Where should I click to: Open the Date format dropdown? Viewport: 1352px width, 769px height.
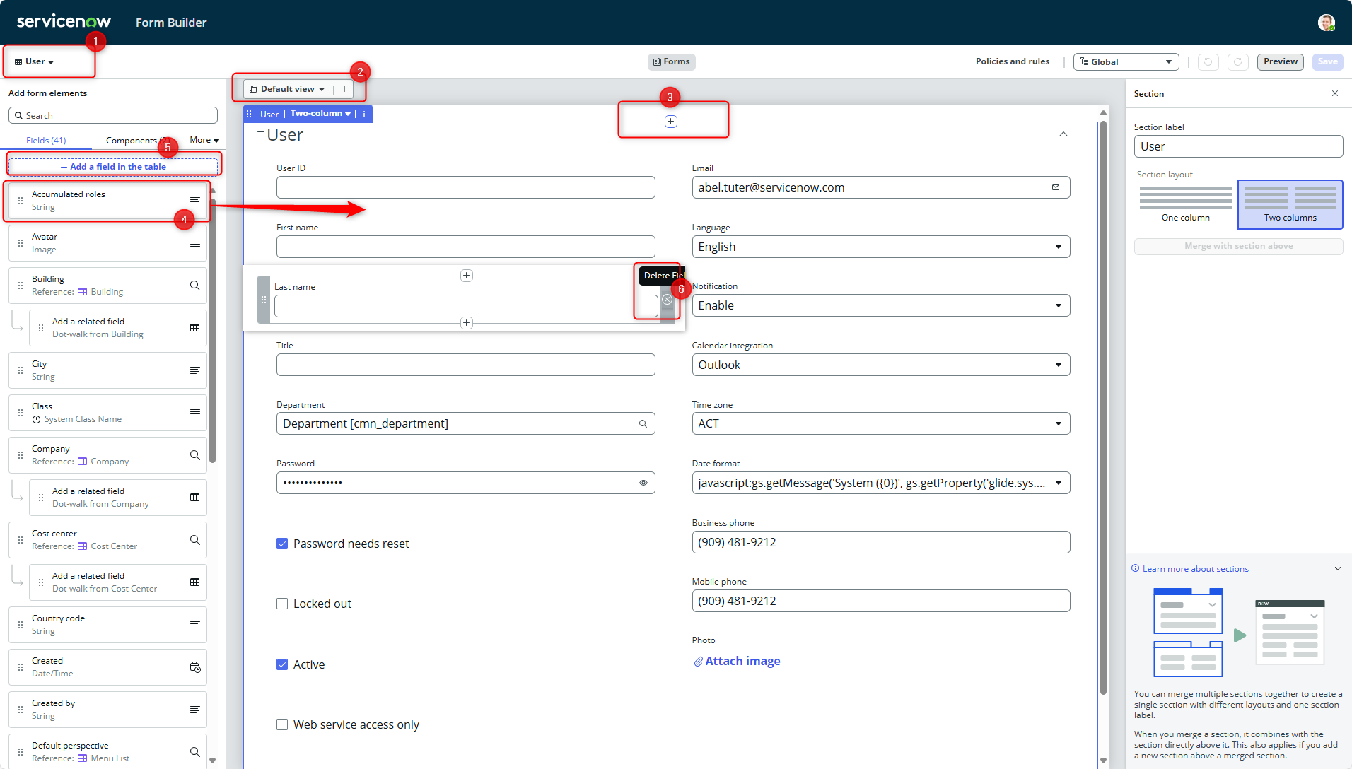(x=880, y=483)
